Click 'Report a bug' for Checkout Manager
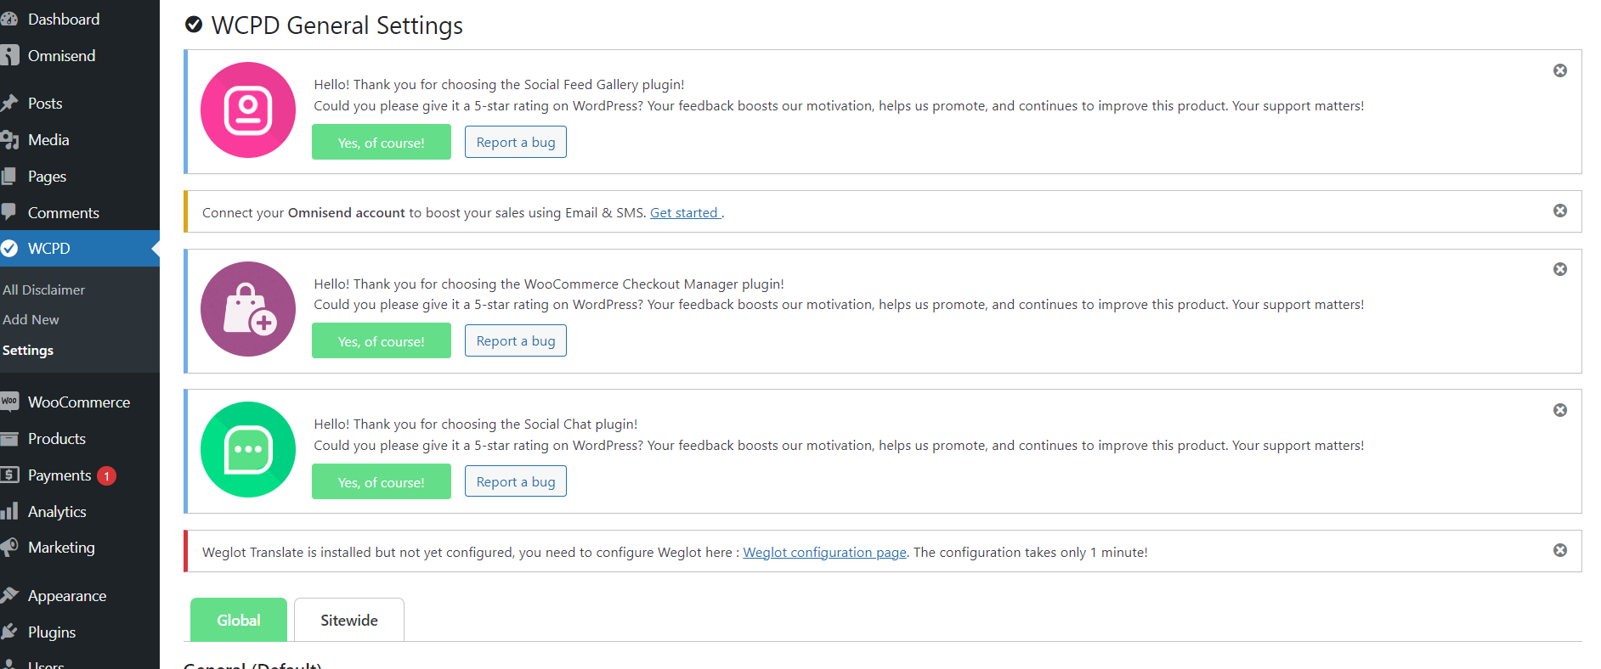1601x669 pixels. click(516, 340)
